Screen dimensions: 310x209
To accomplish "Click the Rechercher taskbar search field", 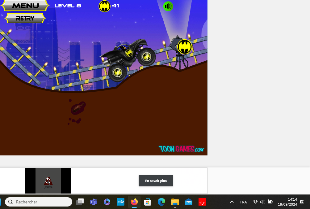I will coord(39,202).
